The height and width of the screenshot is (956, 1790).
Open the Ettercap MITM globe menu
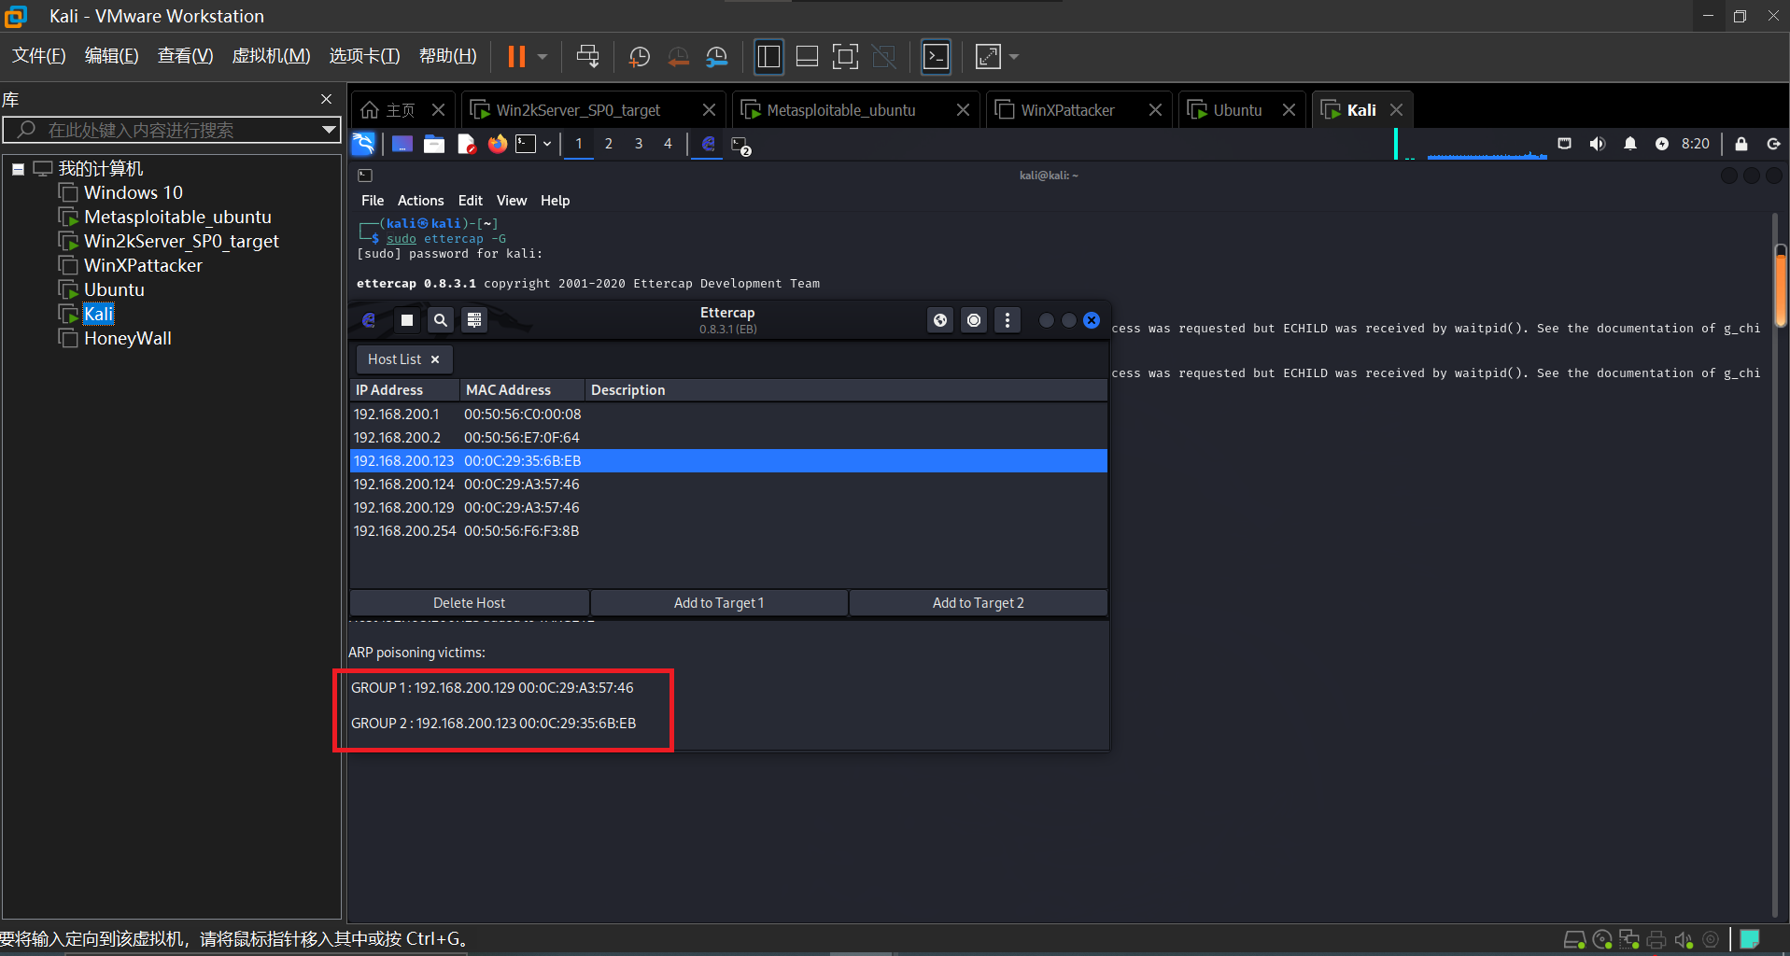[x=940, y=320]
